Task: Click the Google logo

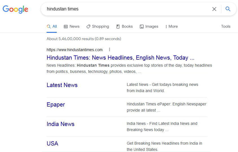Action: coord(16,9)
